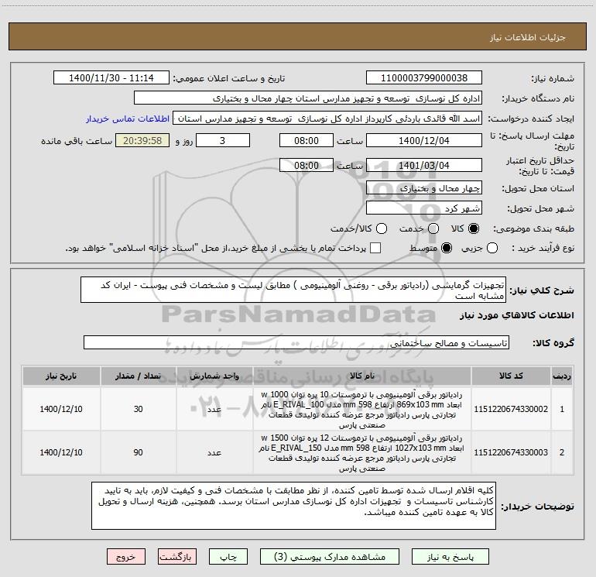The height and width of the screenshot is (577, 596).
Task: Click the need date 1400/12/10 in row 2
Action: pos(61,452)
